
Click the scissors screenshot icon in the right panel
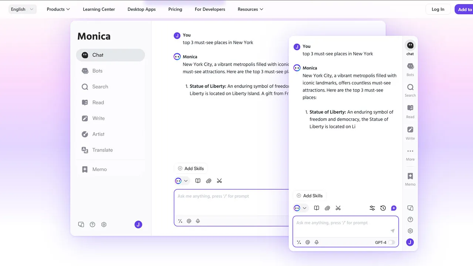coord(338,208)
